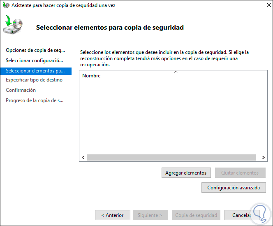Close the backup wizard window
Screen dimensions: 273x226
pos(269,5)
